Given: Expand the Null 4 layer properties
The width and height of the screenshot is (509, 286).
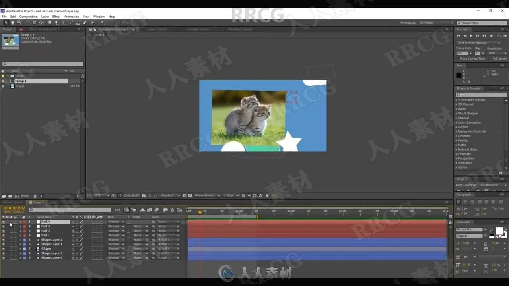Looking at the screenshot, I should [x=21, y=222].
